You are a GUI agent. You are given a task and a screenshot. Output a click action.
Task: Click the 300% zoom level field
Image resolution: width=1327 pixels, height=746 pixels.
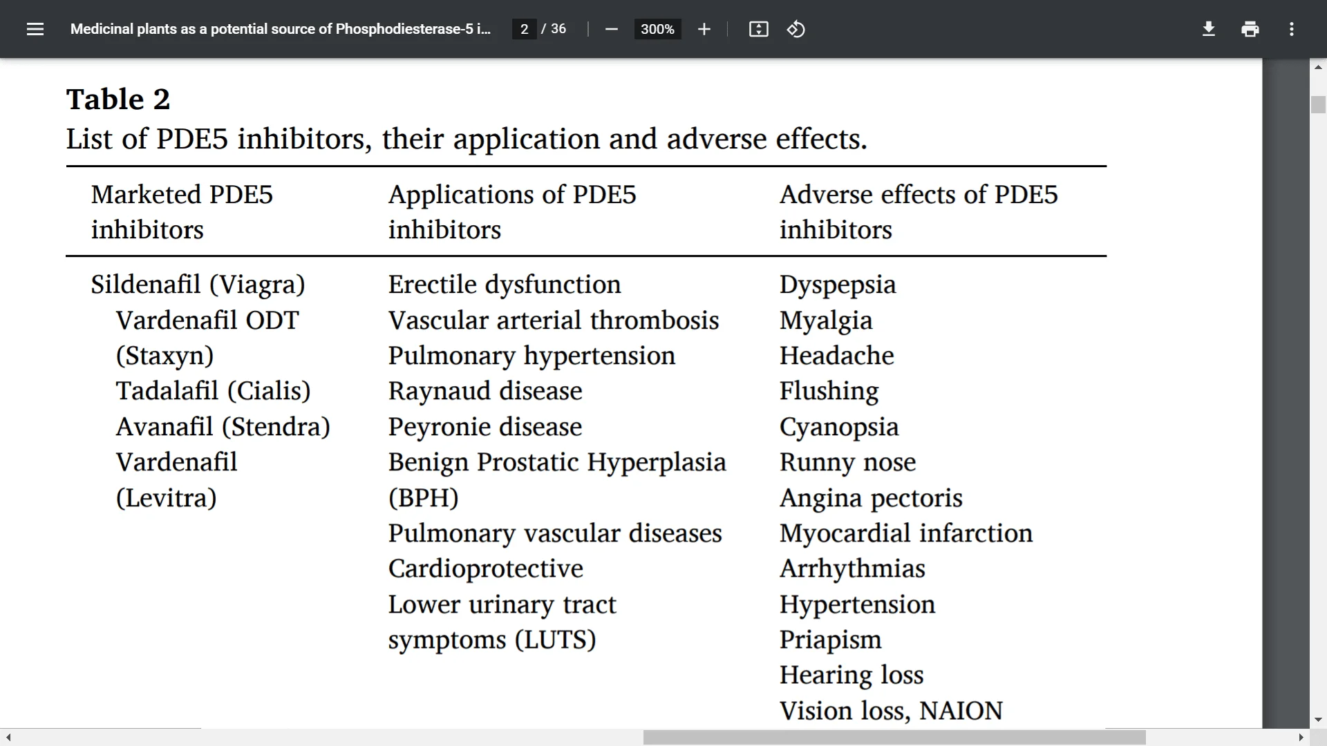coord(657,29)
